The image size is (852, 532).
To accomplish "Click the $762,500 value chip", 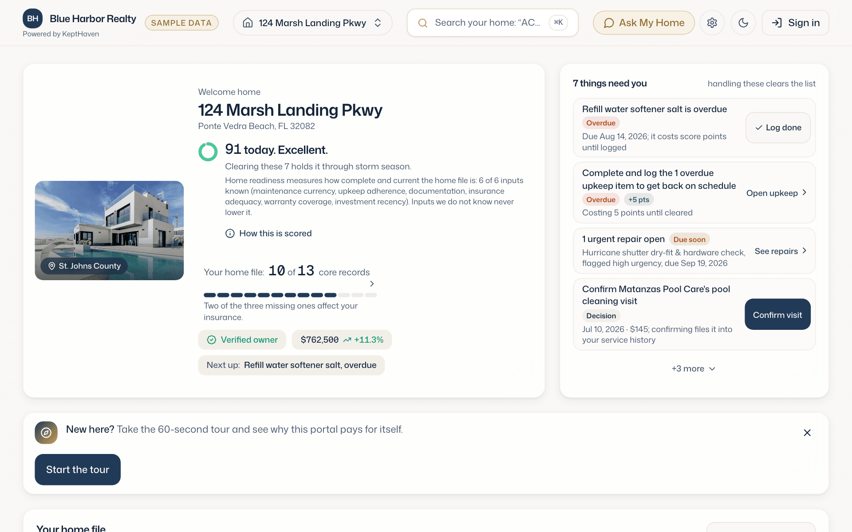I will [342, 340].
